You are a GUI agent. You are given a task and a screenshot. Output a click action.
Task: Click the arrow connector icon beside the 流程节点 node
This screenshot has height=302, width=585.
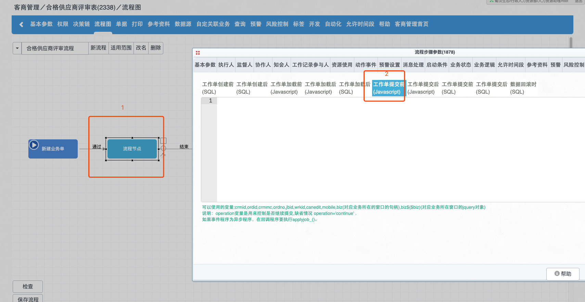(163, 155)
